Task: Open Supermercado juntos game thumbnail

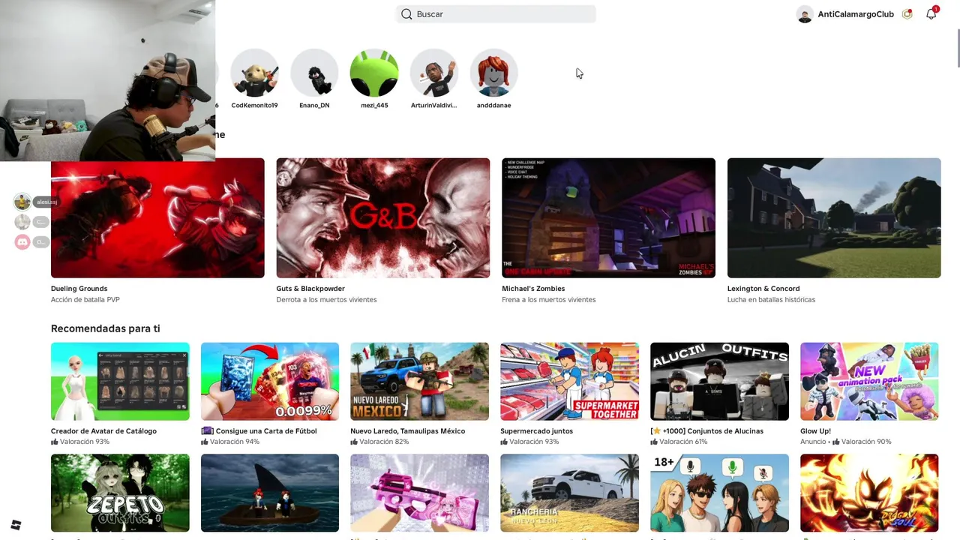Action: [569, 382]
